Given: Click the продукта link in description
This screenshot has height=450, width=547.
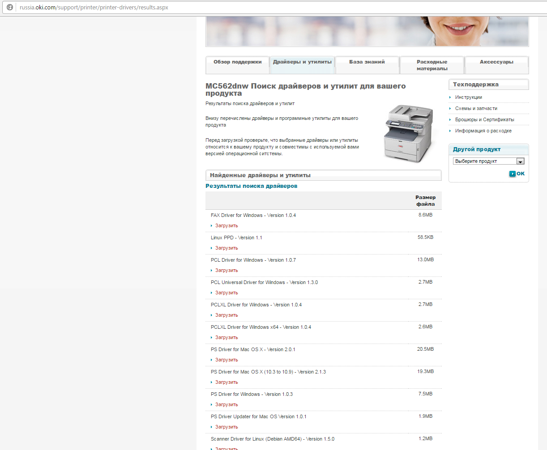Looking at the screenshot, I should click(216, 125).
